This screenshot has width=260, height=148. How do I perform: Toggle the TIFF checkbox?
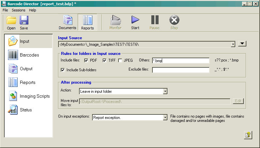pos(105,60)
